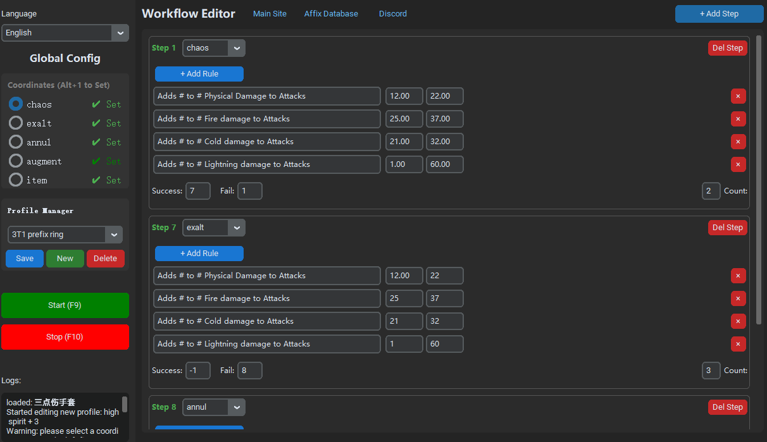
Task: Open Step 8 currency type dropdown
Action: [214, 407]
